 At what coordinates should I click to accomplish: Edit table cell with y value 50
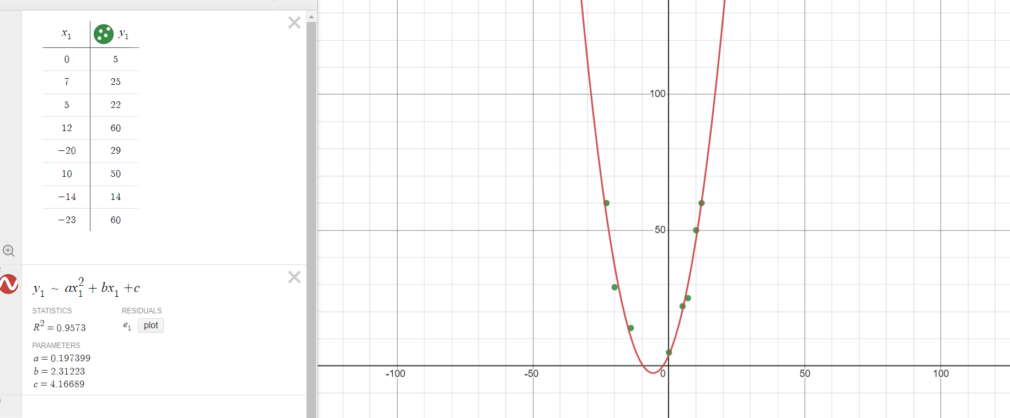pos(115,174)
